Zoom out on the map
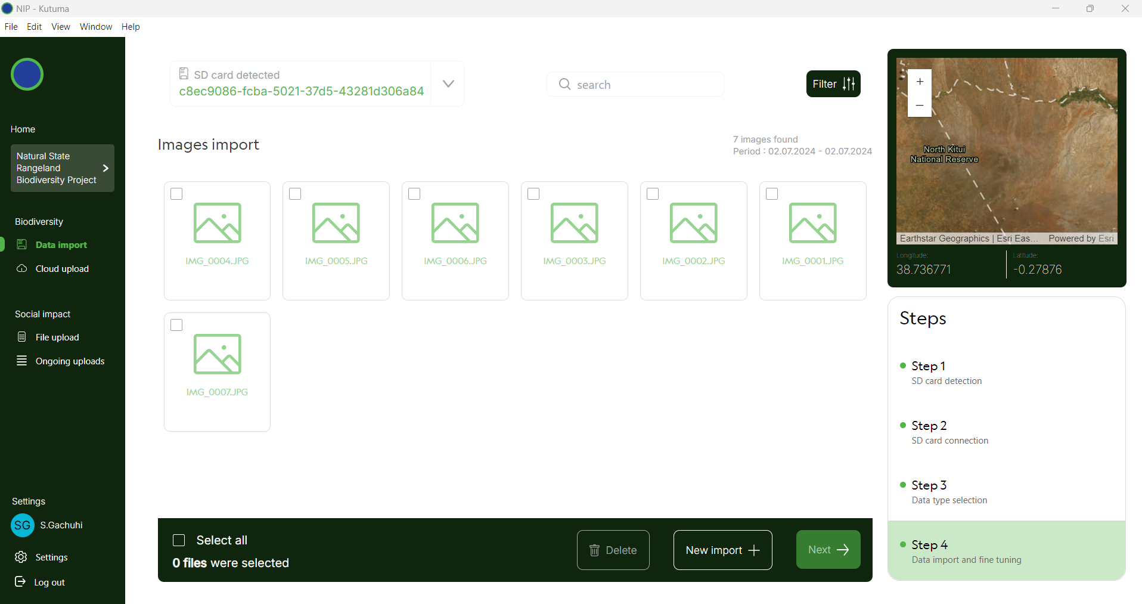The height and width of the screenshot is (604, 1142). 920,105
